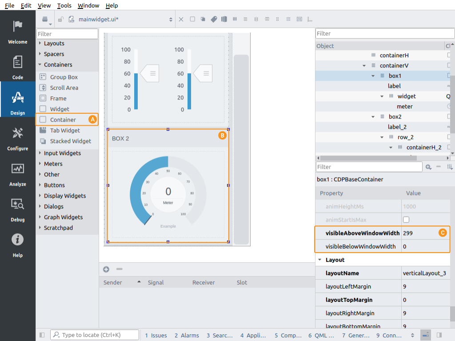Open the Welcome mode in sidebar
455x341 pixels.
(x=18, y=32)
